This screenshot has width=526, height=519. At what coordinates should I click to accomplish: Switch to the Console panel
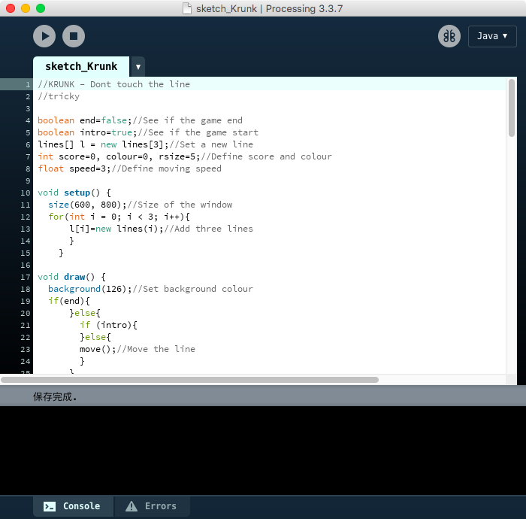(x=73, y=506)
